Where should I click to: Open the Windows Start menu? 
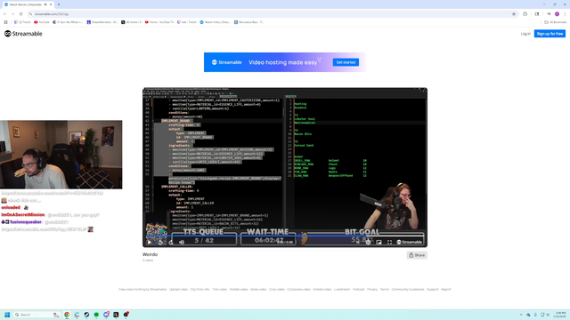pos(7,315)
